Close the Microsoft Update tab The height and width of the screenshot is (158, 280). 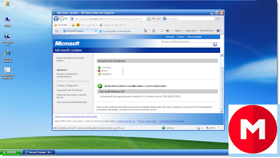(x=96, y=31)
